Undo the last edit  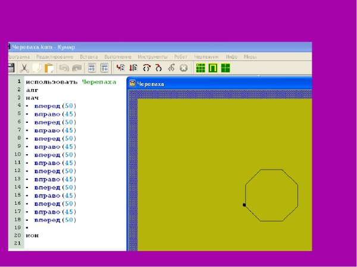pos(64,68)
